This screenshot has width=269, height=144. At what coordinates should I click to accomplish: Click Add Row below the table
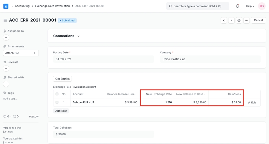[x=61, y=111]
